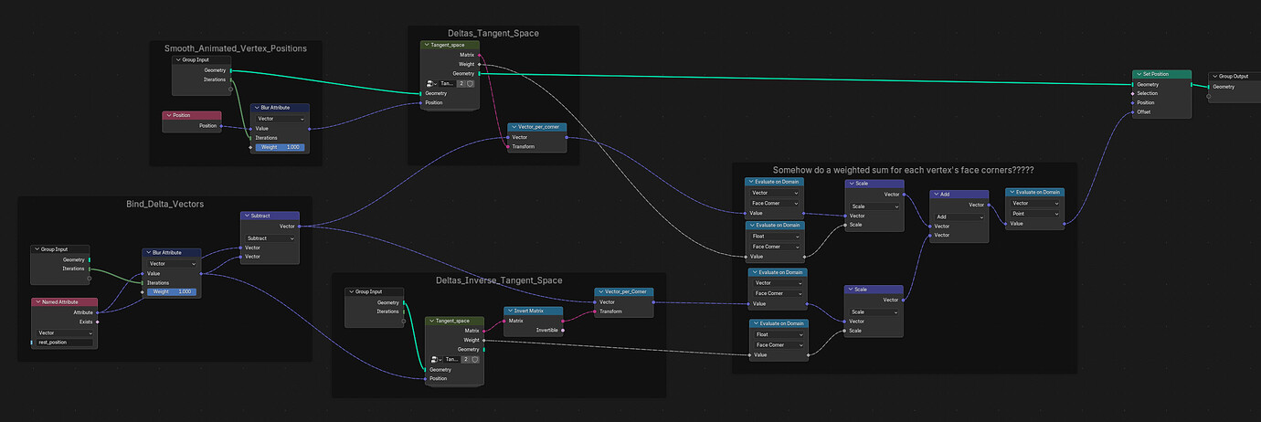
Task: Click Named Attribute's Exists output socket
Action: pyautogui.click(x=97, y=322)
